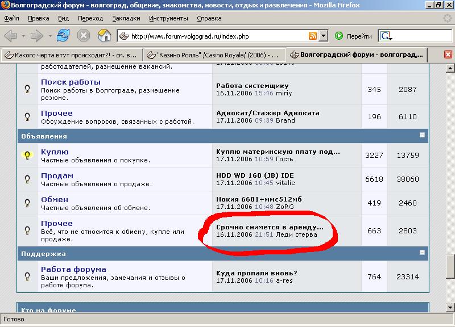The image size is (455, 327).
Task: Reload the page with the refresh icon
Action: click(63, 36)
